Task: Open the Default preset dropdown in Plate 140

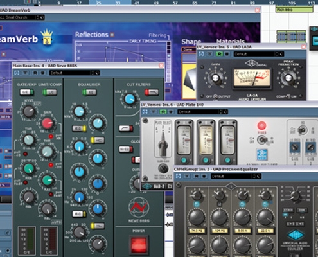Action: tap(198, 112)
